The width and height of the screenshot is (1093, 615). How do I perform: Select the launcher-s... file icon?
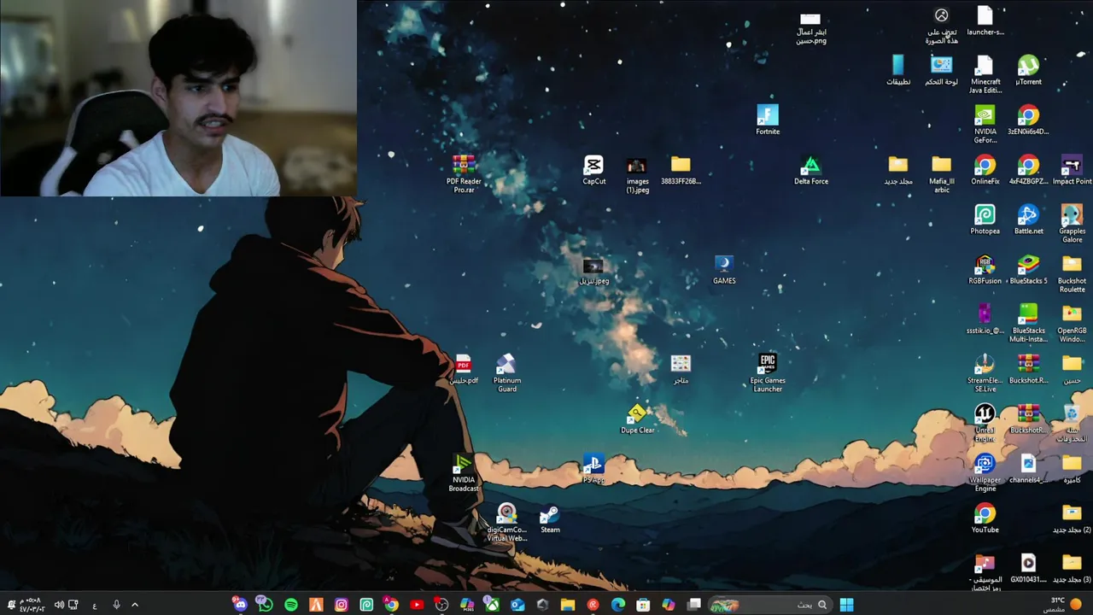[985, 19]
